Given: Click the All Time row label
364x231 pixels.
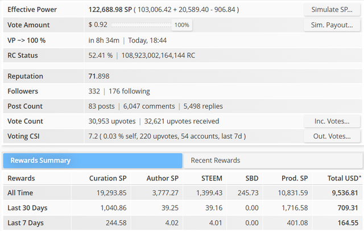Looking at the screenshot, I should (x=20, y=193).
